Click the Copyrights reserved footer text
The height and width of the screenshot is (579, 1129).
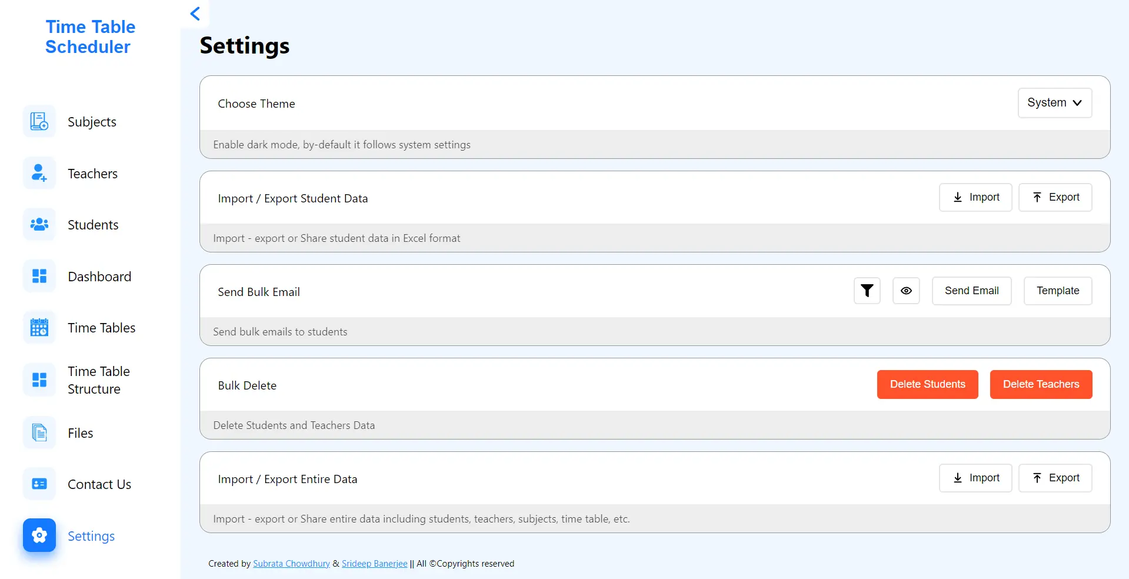(x=465, y=564)
